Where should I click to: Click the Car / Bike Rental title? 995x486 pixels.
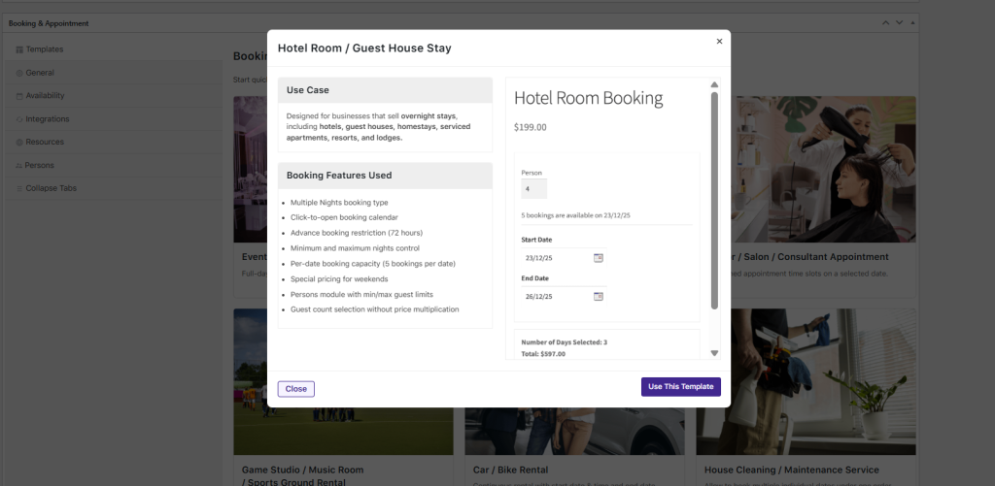510,470
